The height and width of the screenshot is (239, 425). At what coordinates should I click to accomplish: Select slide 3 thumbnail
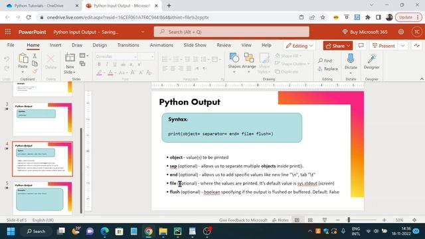coord(42,119)
